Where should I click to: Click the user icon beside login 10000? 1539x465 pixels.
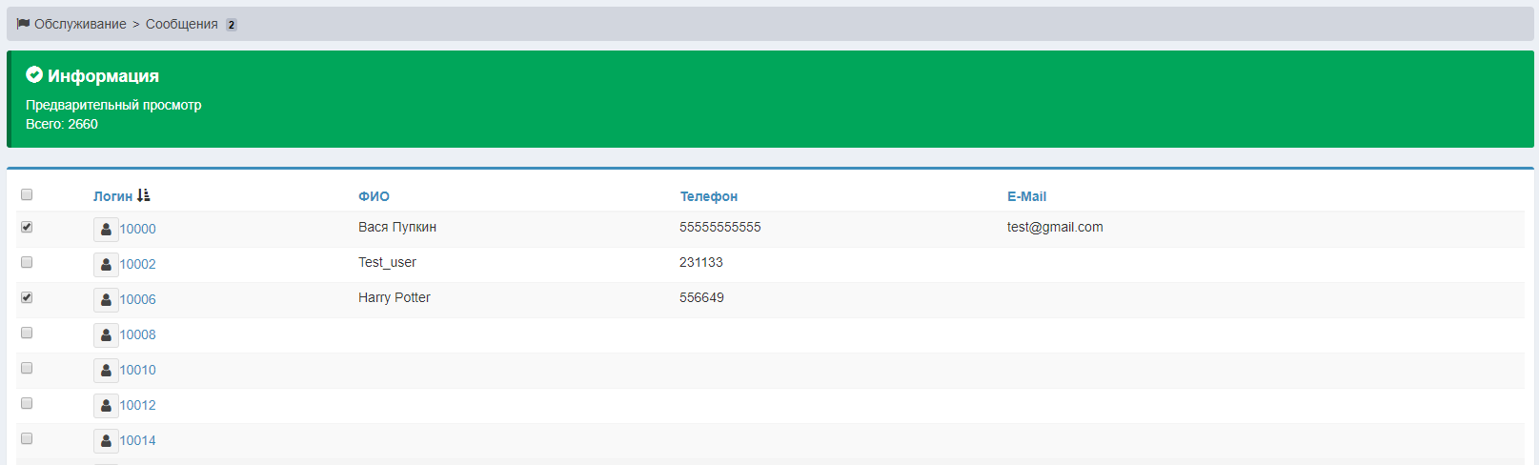[106, 230]
